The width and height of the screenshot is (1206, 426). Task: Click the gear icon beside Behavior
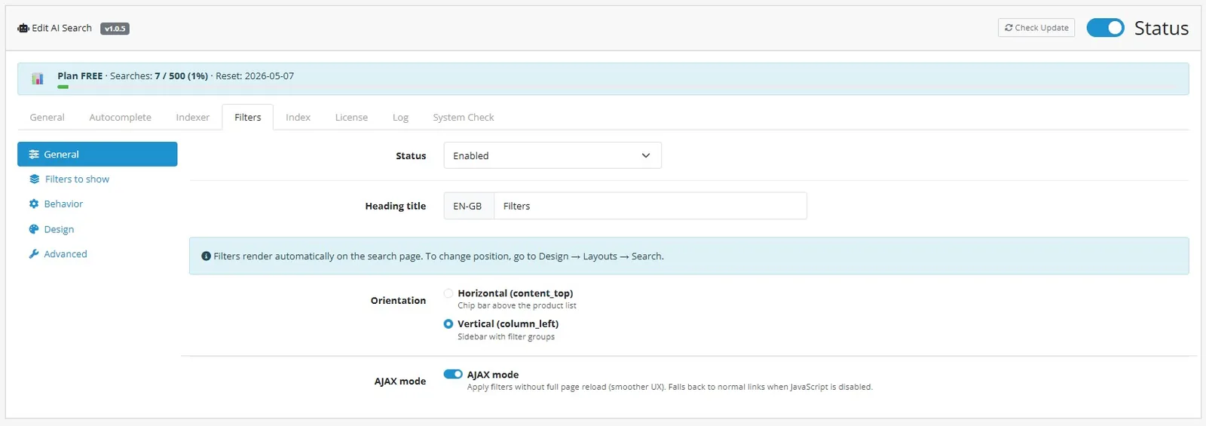pos(34,204)
